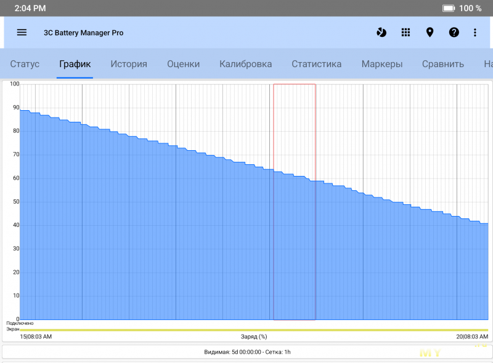Tap the 3C Battery Manager Pro title

pyautogui.click(x=83, y=33)
